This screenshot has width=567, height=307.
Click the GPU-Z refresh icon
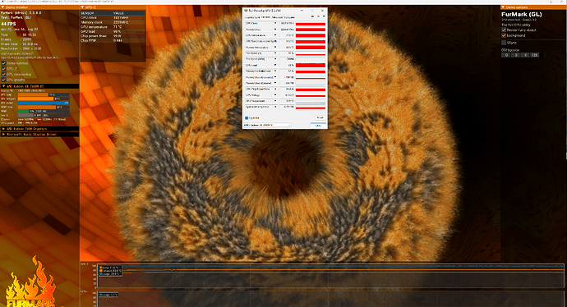[x=318, y=16]
